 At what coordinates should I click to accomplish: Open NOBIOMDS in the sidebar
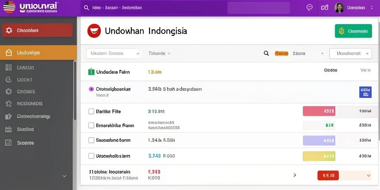click(x=30, y=104)
